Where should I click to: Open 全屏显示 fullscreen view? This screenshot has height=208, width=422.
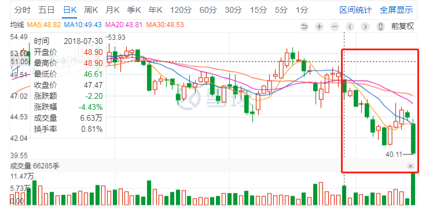[396, 10]
